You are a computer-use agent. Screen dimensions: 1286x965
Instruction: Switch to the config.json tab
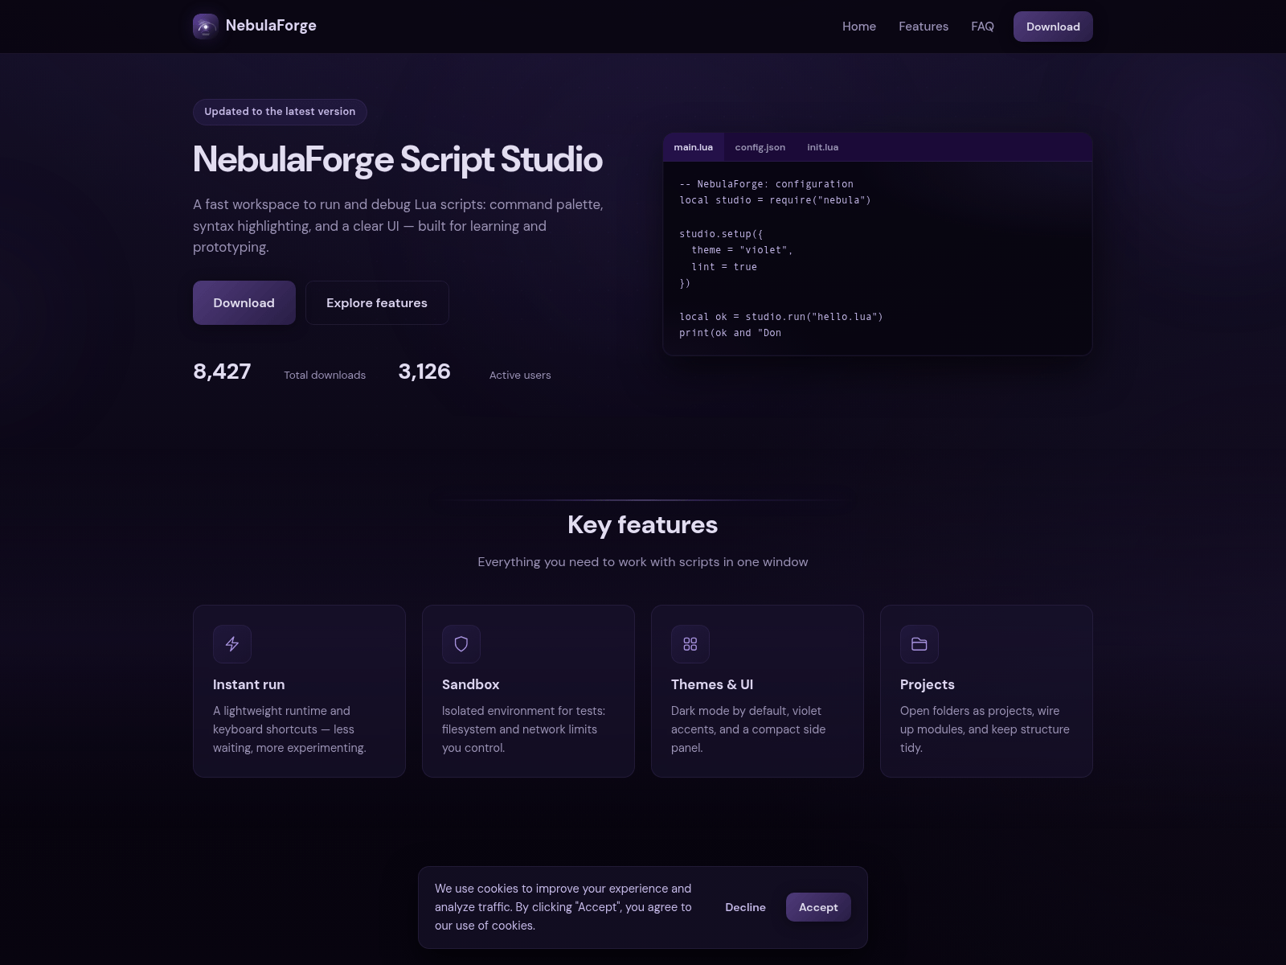coord(760,147)
